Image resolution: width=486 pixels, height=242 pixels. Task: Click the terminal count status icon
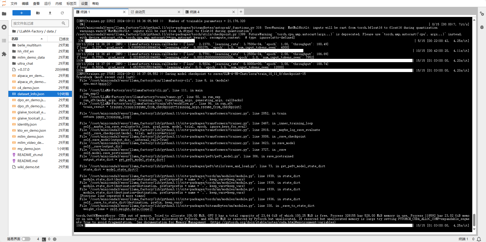[x=44, y=239]
